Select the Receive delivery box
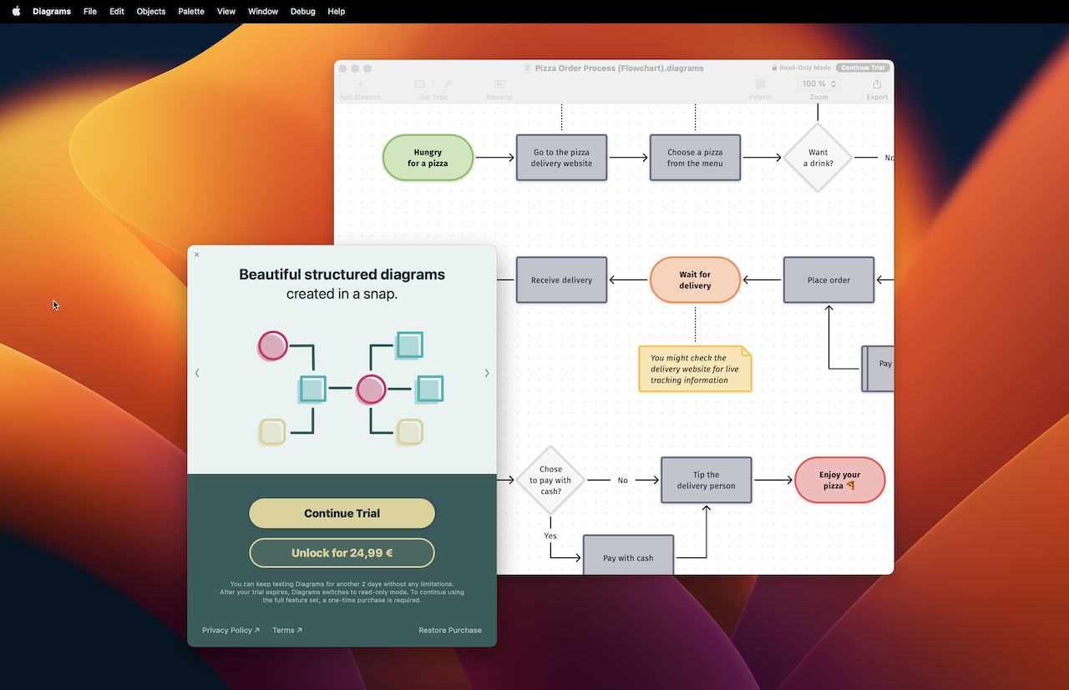Image resolution: width=1069 pixels, height=690 pixels. (561, 280)
